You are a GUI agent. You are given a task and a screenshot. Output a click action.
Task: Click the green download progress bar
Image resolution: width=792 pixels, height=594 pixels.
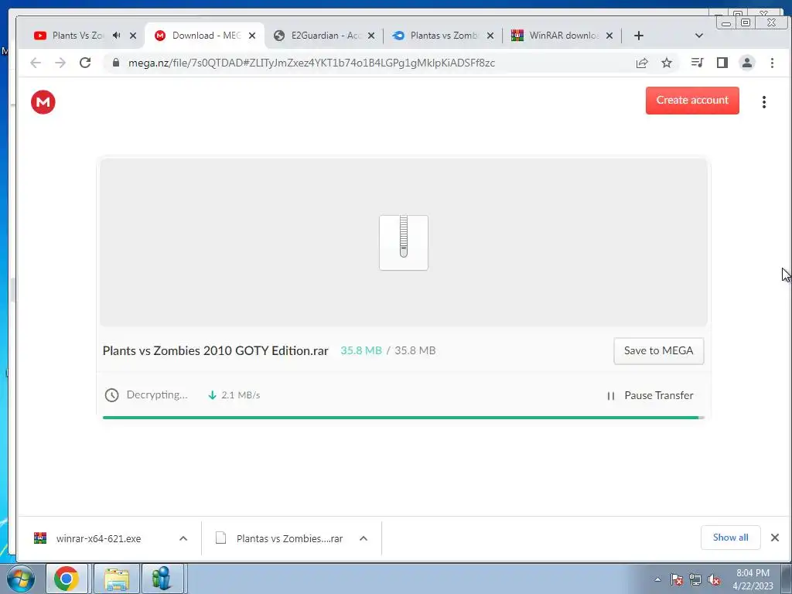403,418
